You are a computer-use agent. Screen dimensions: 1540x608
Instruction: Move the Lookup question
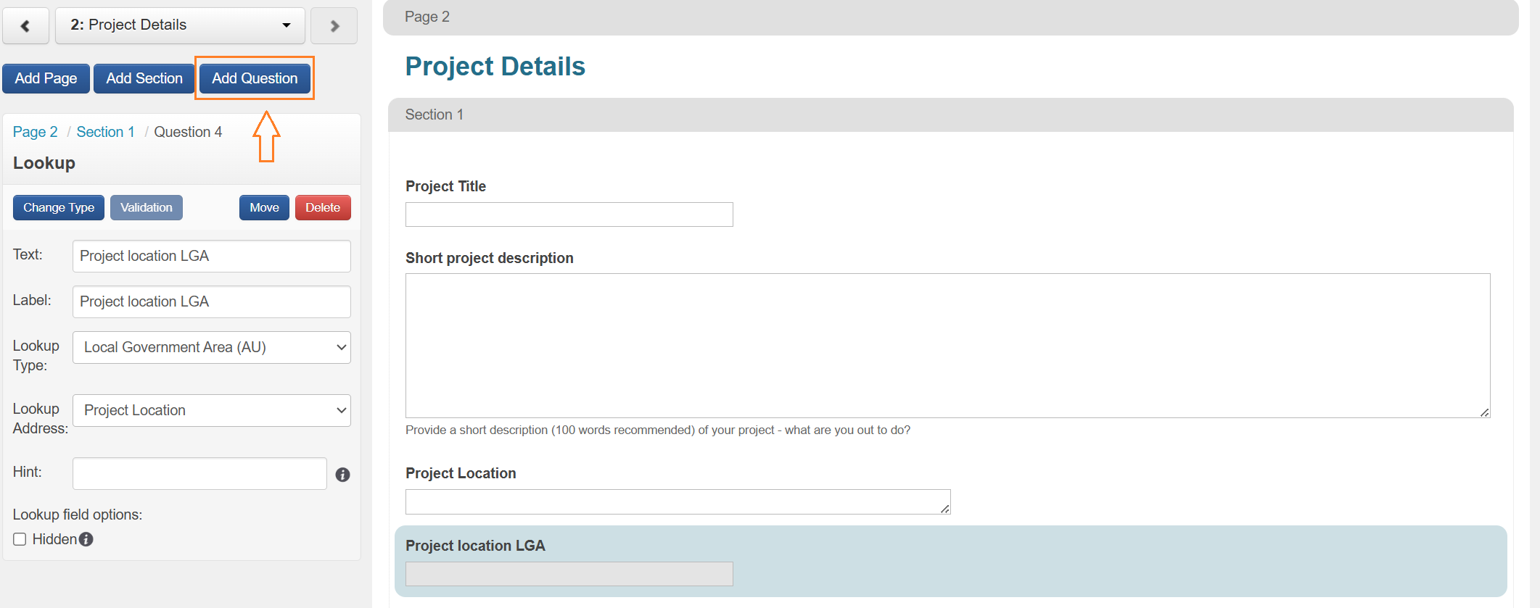pos(264,207)
